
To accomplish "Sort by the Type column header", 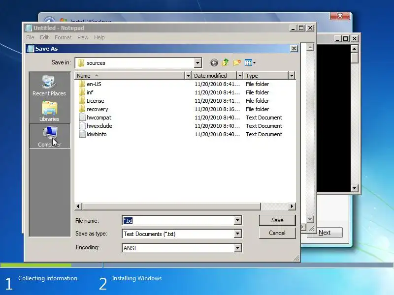I will pyautogui.click(x=266, y=76).
